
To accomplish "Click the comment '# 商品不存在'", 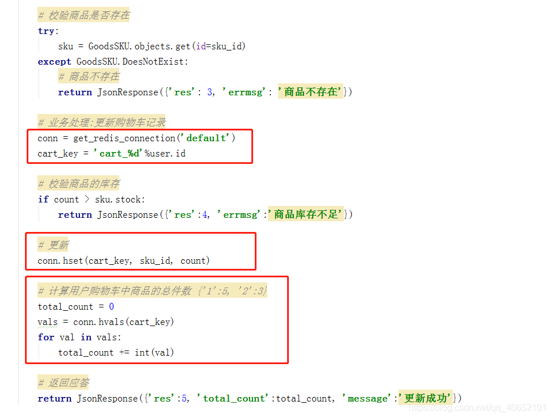I will [x=89, y=76].
